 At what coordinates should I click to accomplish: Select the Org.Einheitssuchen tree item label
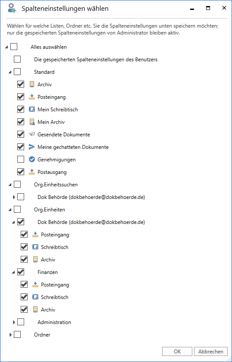(x=56, y=185)
